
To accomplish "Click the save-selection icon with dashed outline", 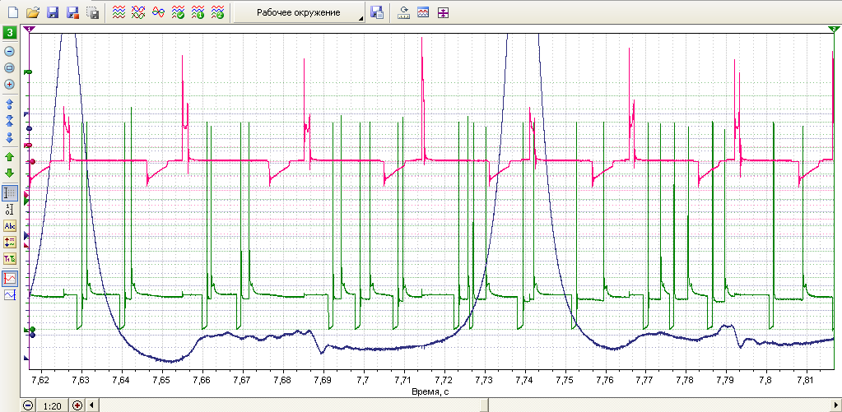I will tap(92, 13).
